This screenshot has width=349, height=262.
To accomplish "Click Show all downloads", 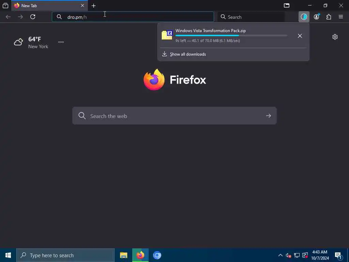I will click(x=188, y=54).
